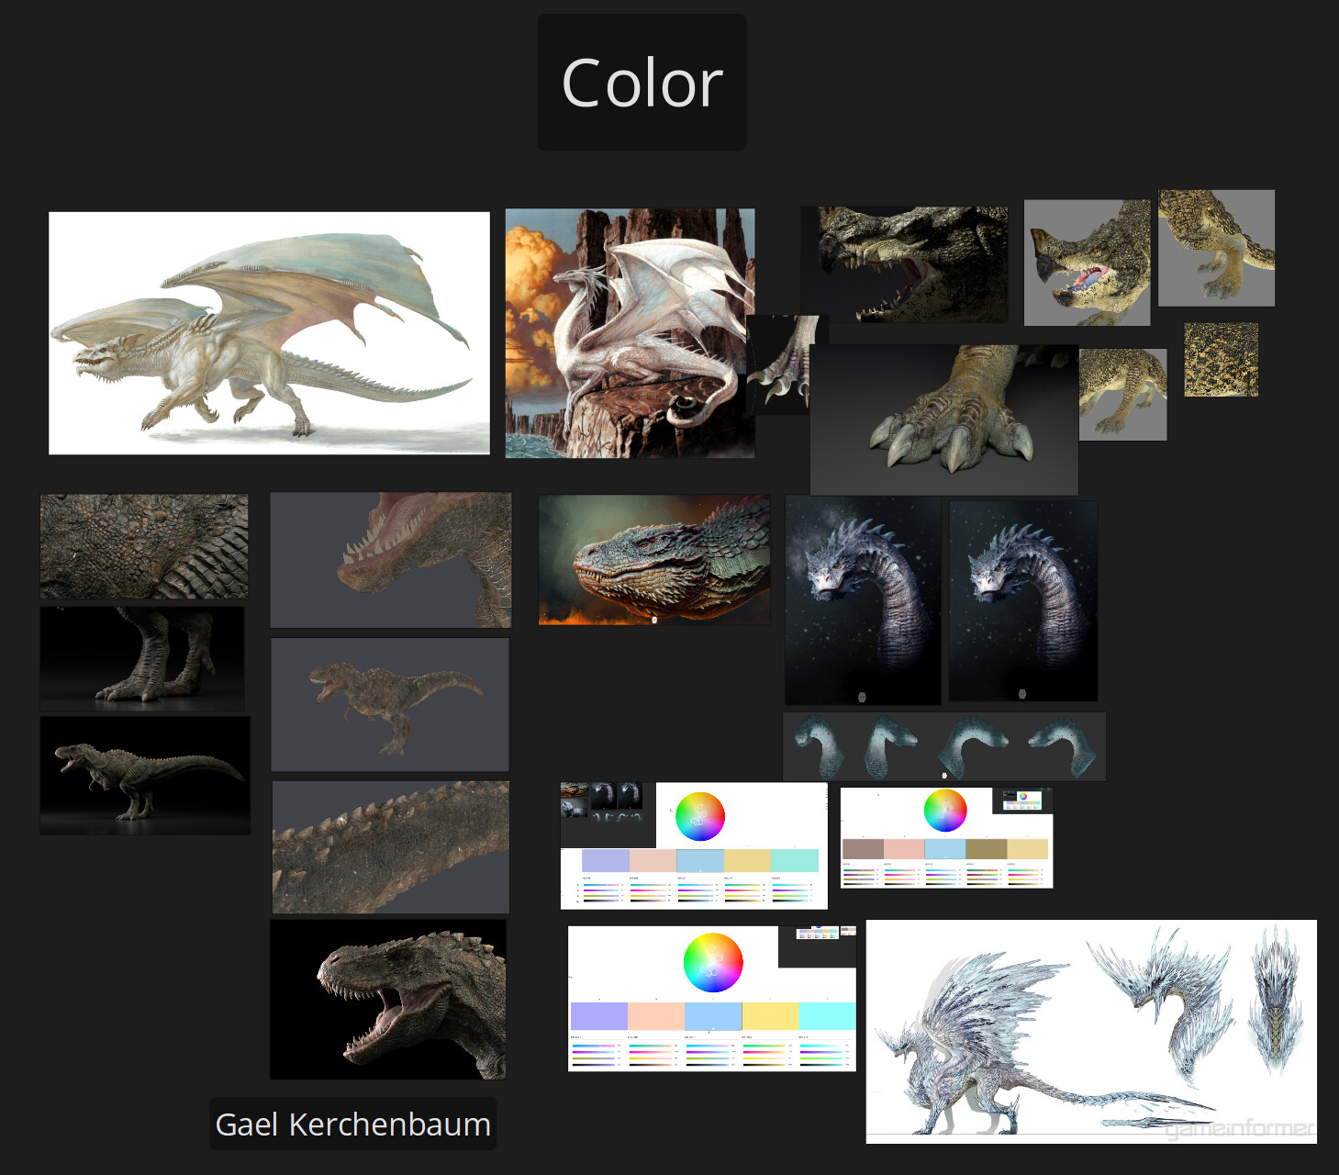Screen dimensions: 1339x1175
Task: Select the "Gael Kerchenbaum" credit label
Action: (352, 1124)
